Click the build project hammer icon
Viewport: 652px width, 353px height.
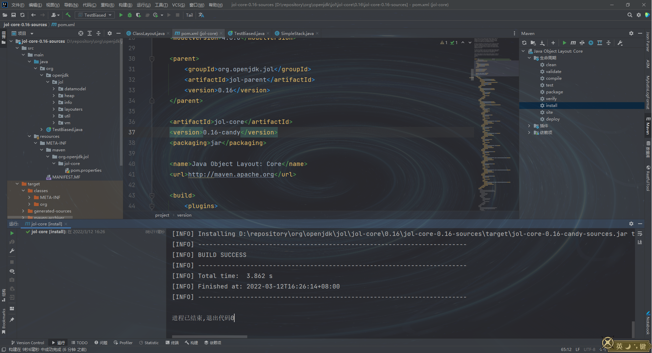[x=68, y=15]
